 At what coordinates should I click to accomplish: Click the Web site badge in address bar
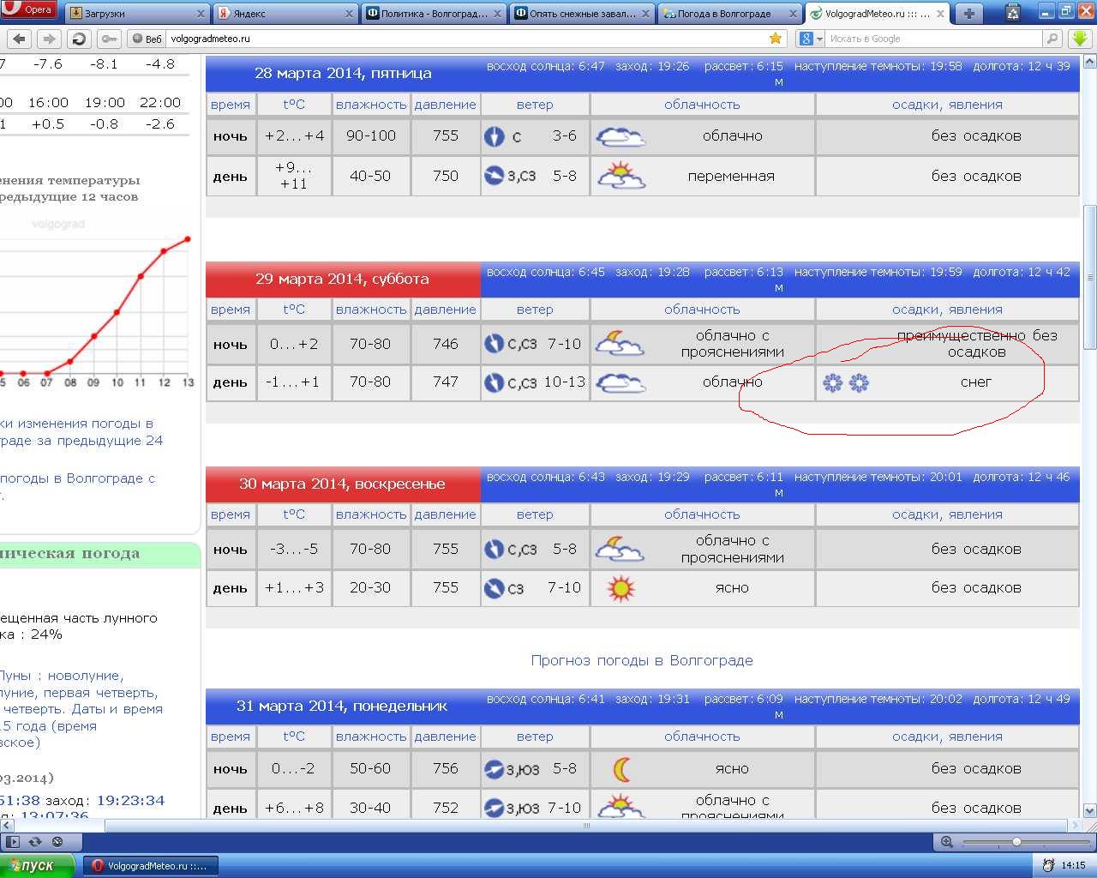point(147,39)
